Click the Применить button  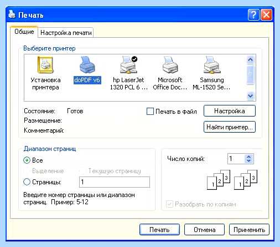[249, 230]
